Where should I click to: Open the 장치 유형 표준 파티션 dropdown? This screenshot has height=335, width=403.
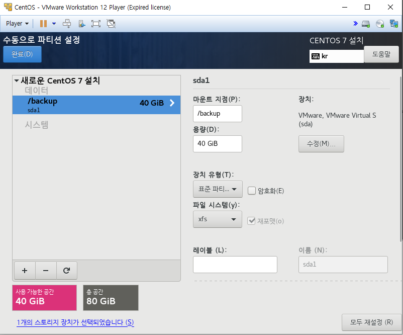[x=218, y=189]
